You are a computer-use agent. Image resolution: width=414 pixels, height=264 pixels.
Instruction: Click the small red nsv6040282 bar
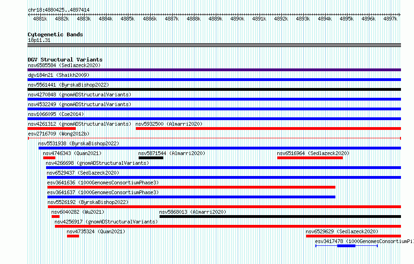coord(55,217)
